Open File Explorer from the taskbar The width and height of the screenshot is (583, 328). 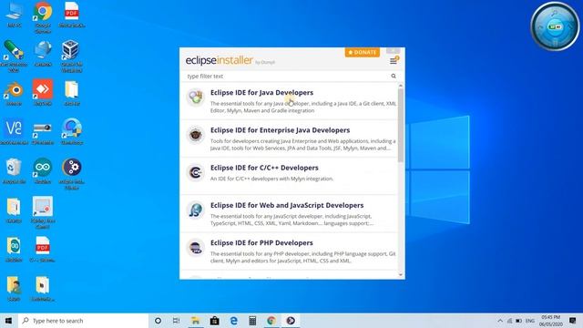click(x=195, y=321)
